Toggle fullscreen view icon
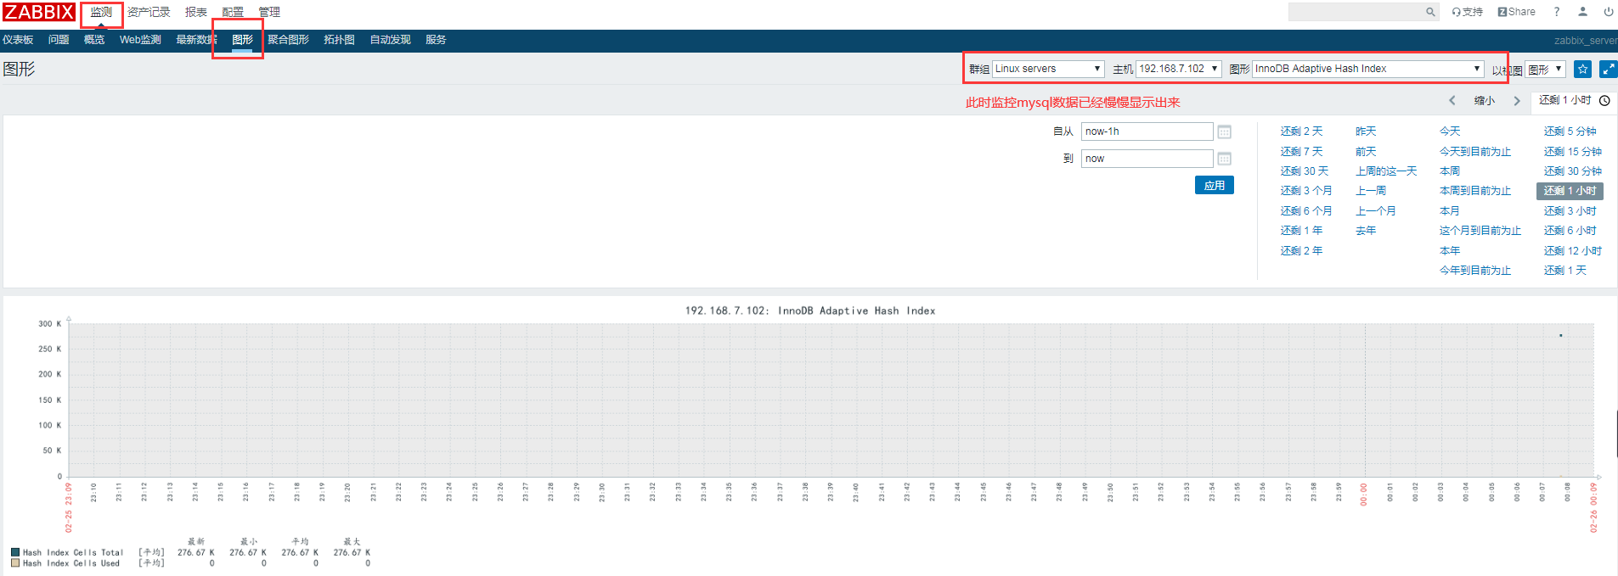 point(1609,69)
